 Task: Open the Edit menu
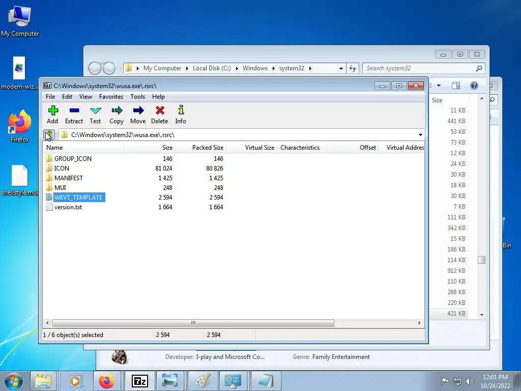point(67,97)
